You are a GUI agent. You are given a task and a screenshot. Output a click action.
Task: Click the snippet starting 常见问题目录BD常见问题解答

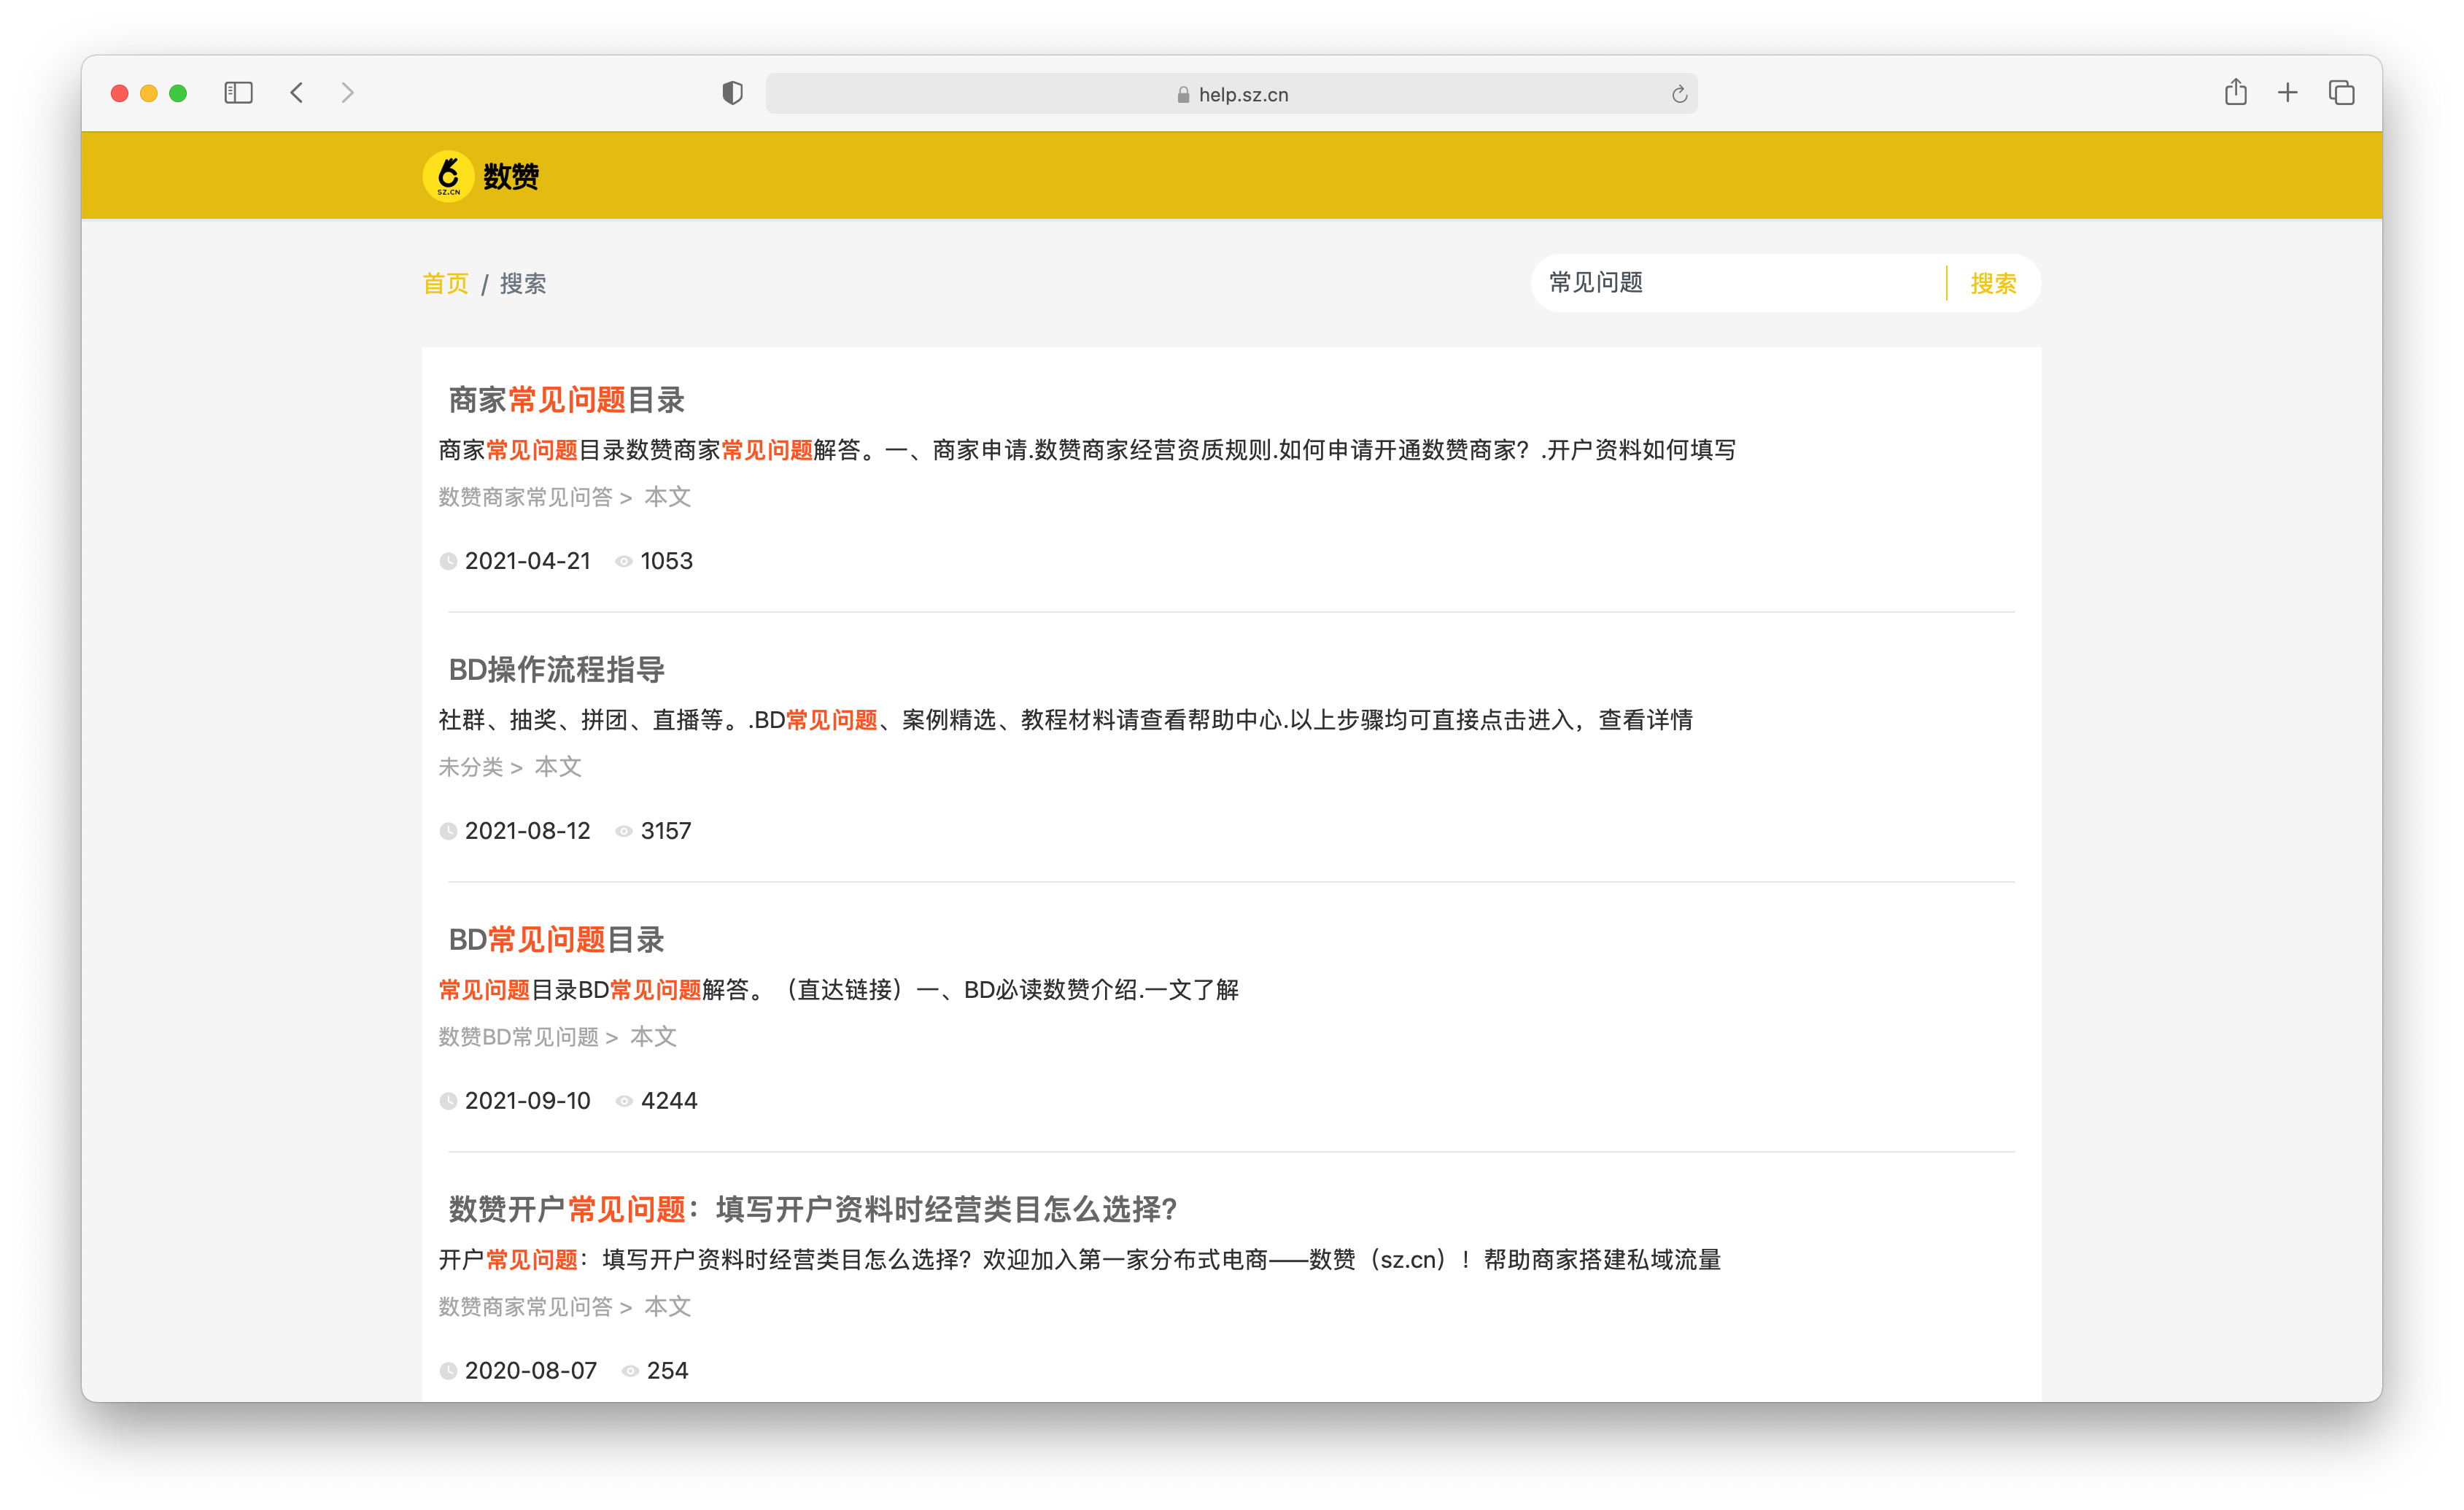click(839, 991)
